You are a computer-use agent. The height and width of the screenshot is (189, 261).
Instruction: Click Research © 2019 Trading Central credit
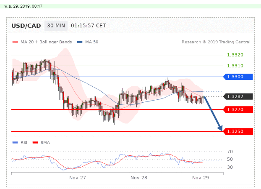point(216,42)
